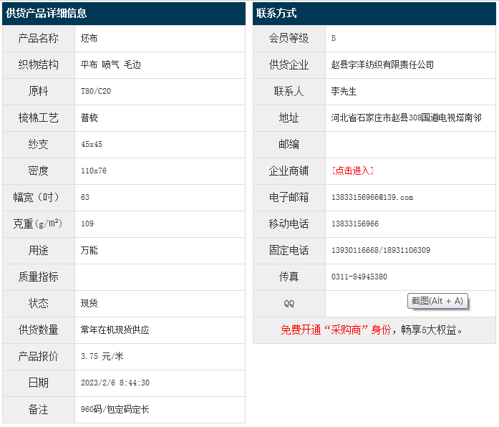Click the remark text 960码/包定码定长

(x=115, y=409)
